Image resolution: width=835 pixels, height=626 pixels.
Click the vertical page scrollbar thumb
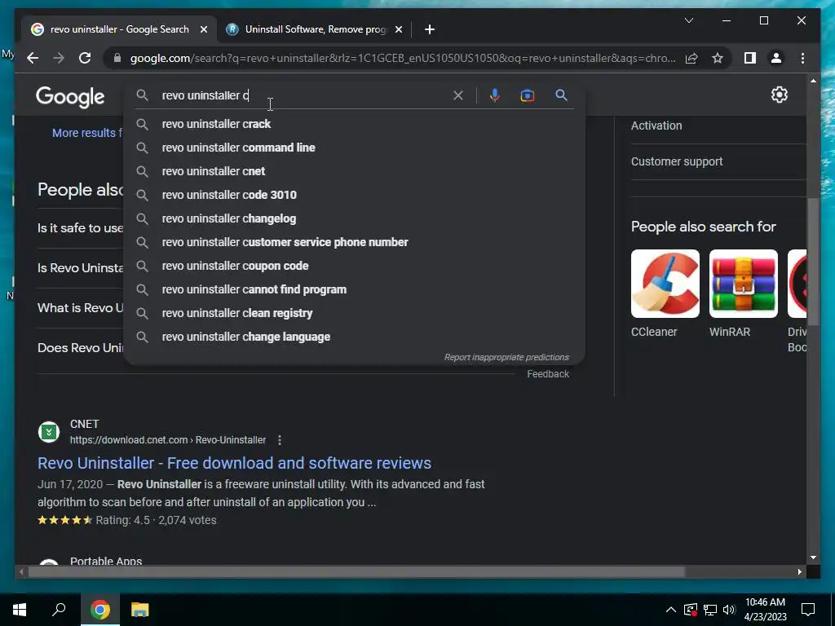click(813, 262)
